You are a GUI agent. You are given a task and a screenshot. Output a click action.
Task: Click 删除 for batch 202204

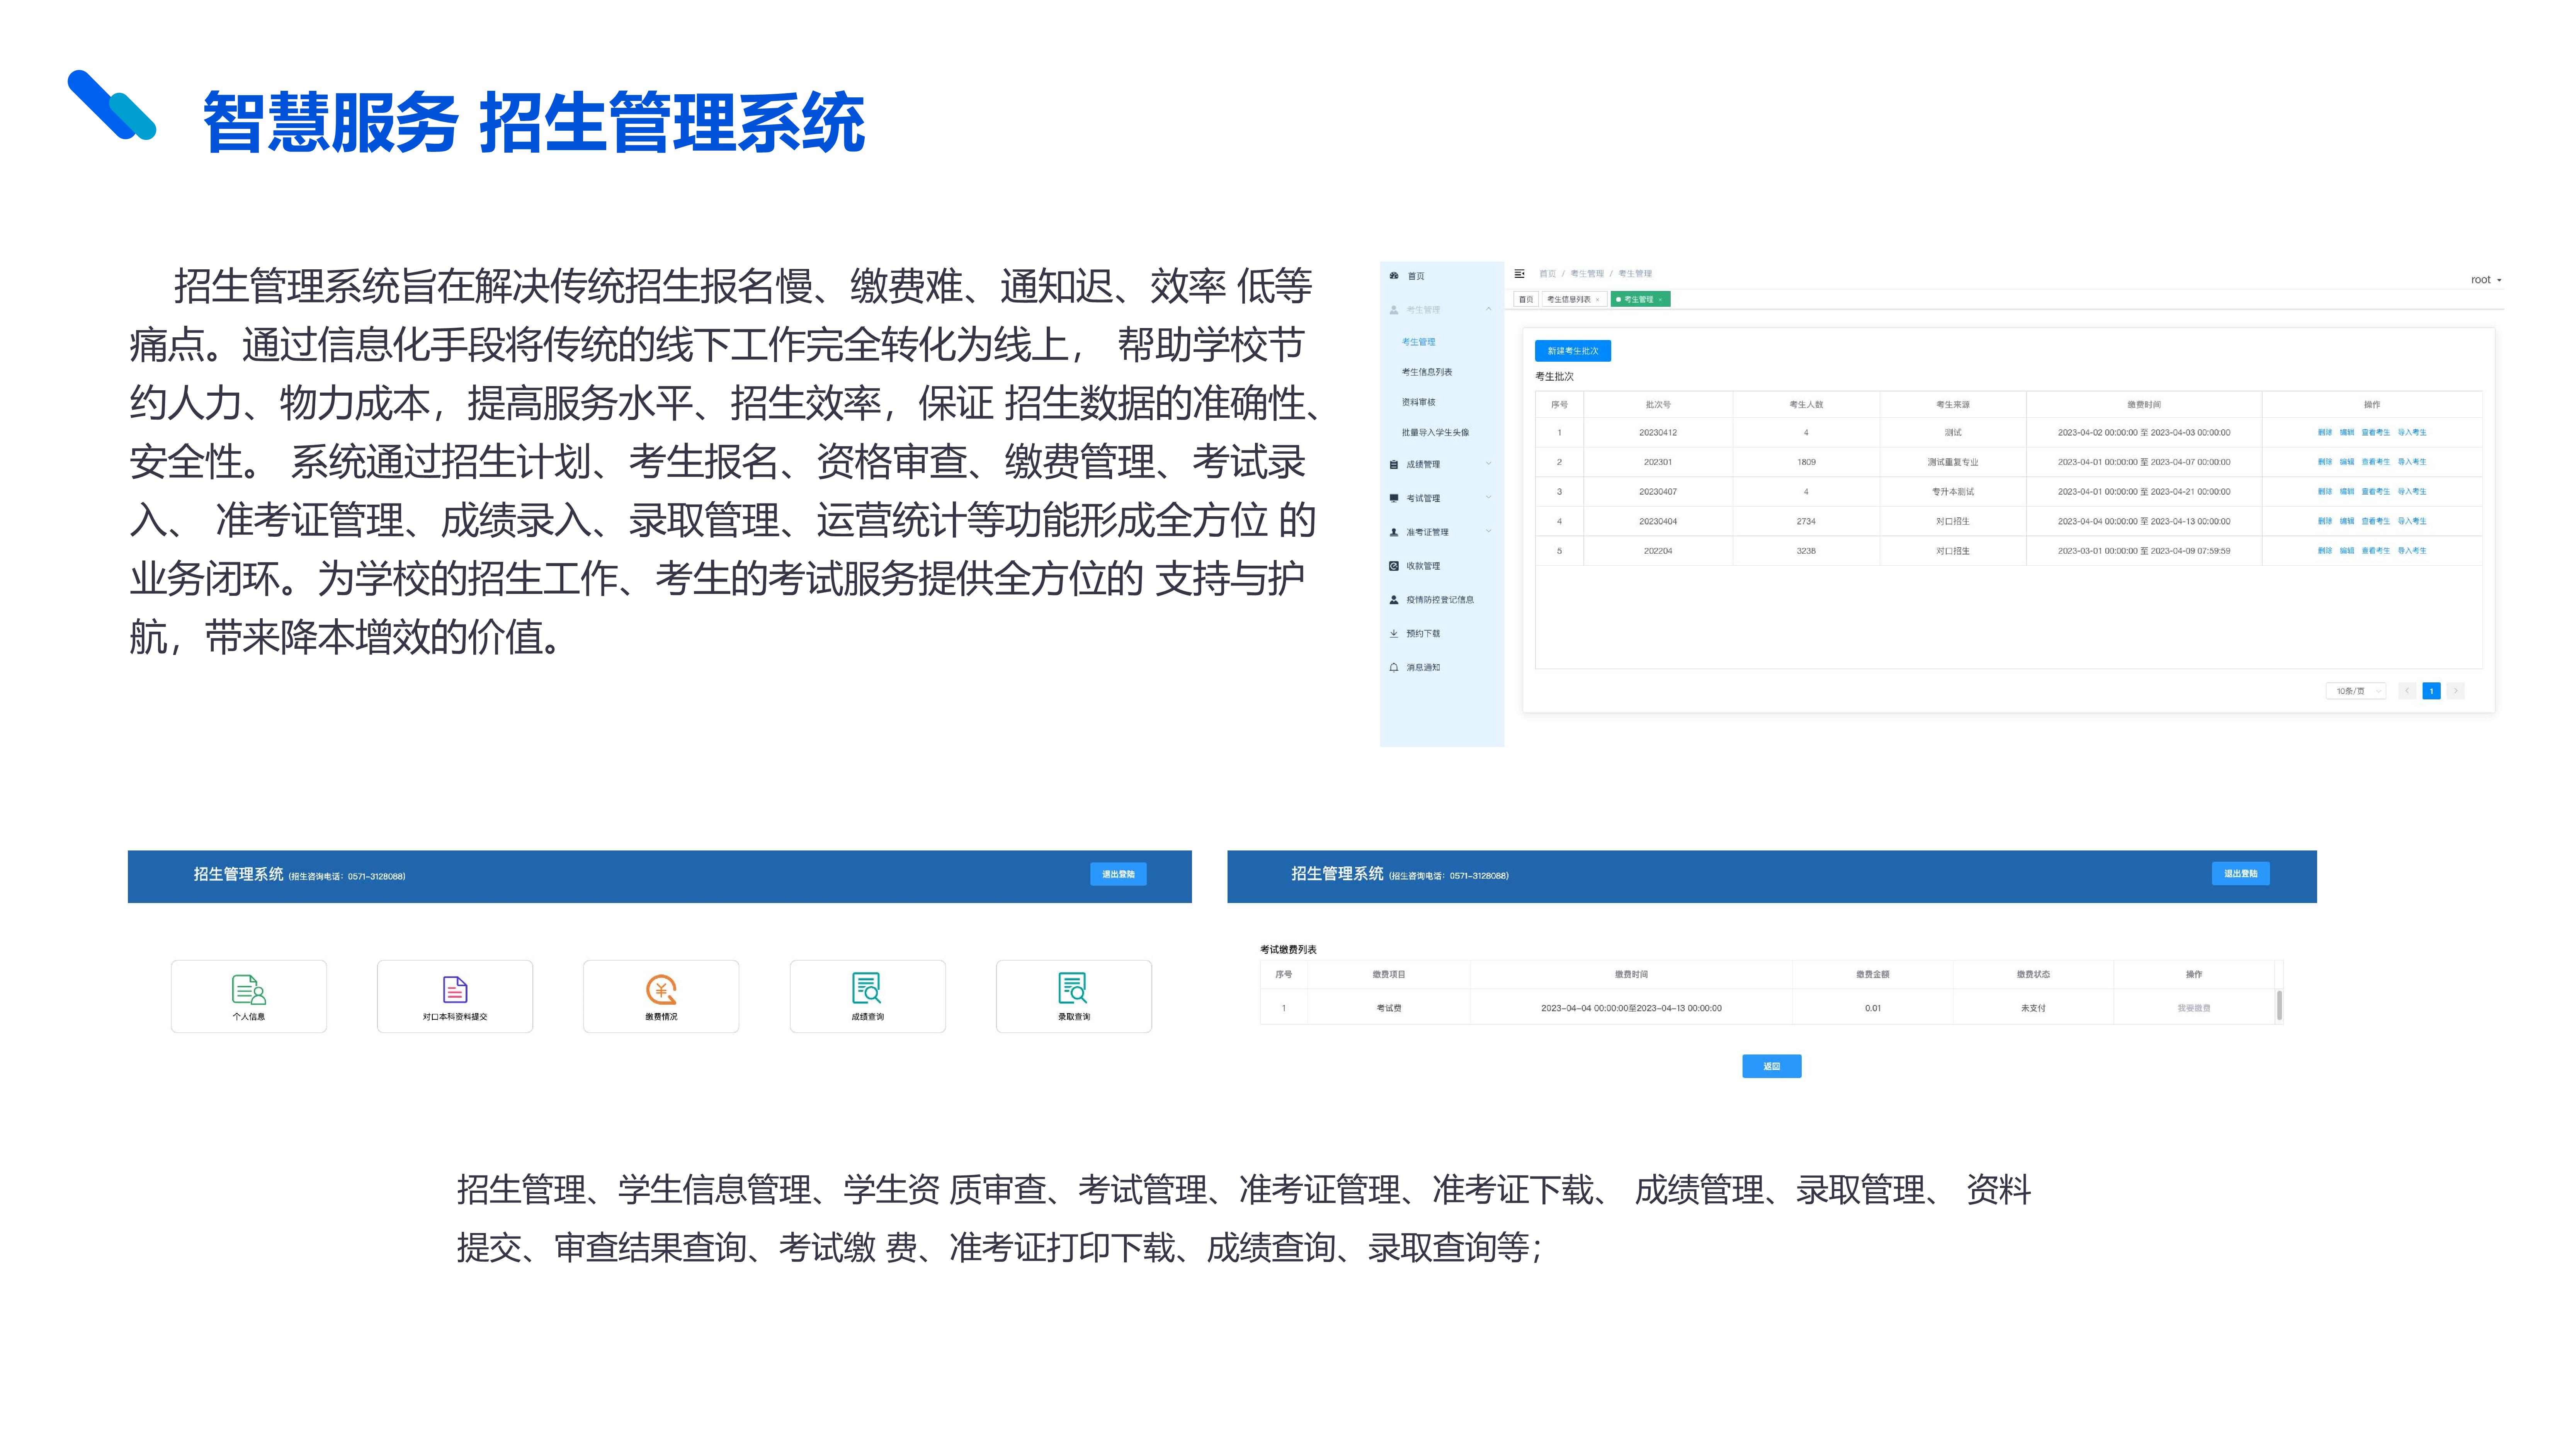[x=2324, y=551]
